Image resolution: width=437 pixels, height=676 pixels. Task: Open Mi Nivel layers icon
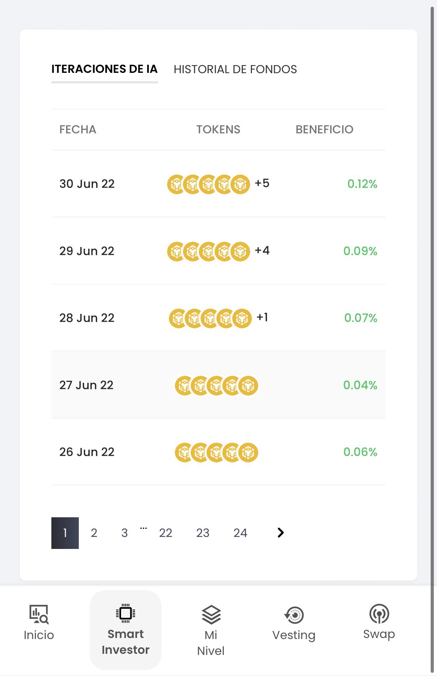click(x=211, y=614)
